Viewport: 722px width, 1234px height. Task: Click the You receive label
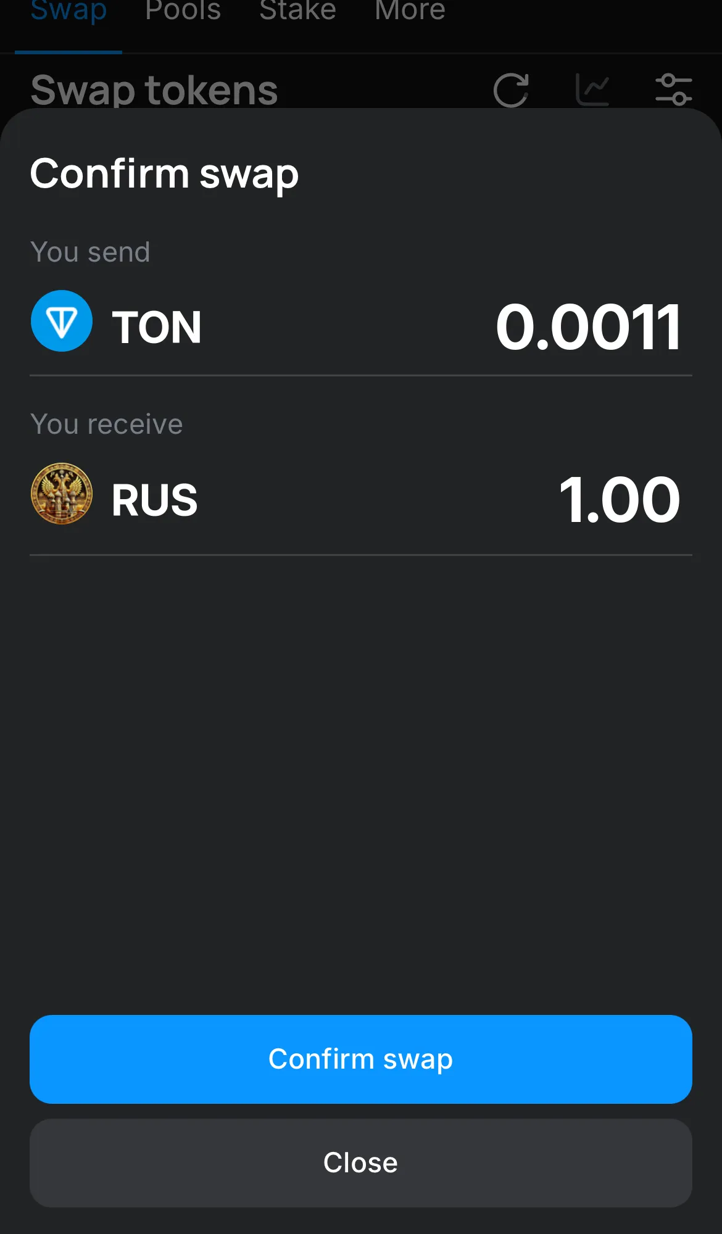tap(107, 424)
